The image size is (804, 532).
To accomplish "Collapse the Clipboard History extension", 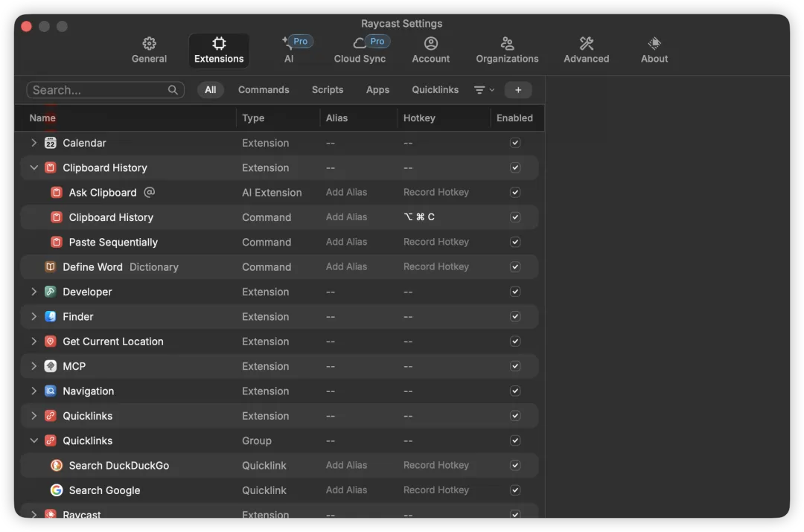I will [33, 167].
